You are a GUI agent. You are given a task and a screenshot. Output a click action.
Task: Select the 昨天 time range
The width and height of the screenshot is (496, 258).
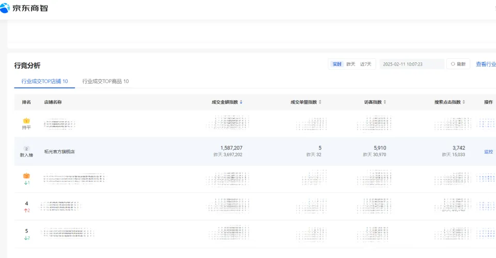(350, 64)
